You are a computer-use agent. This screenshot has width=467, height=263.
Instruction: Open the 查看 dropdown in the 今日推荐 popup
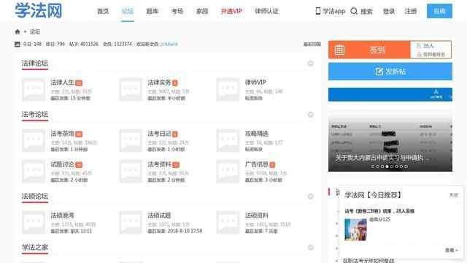(451, 250)
